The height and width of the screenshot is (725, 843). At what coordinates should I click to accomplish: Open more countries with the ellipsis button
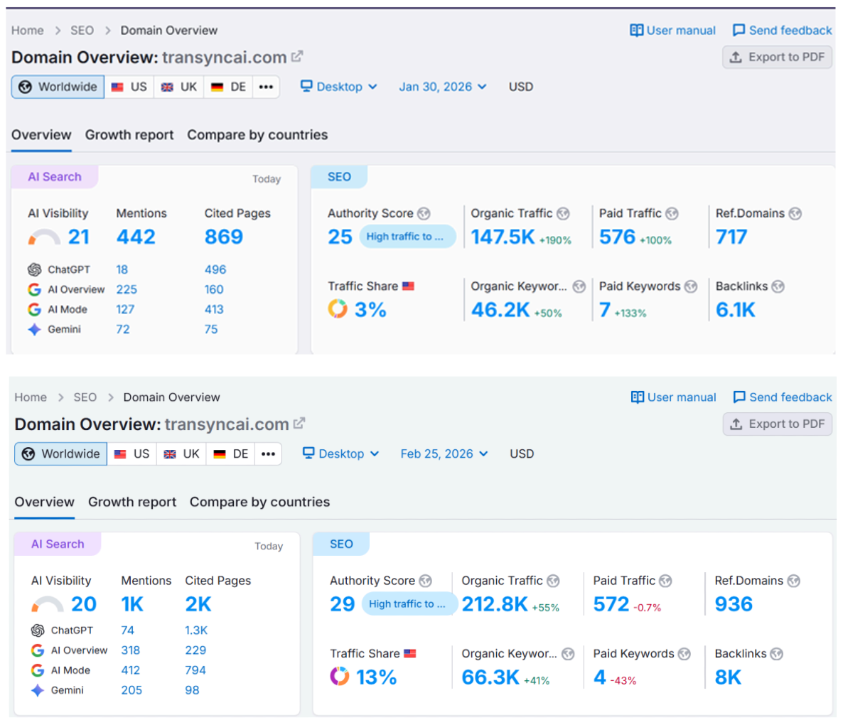266,86
